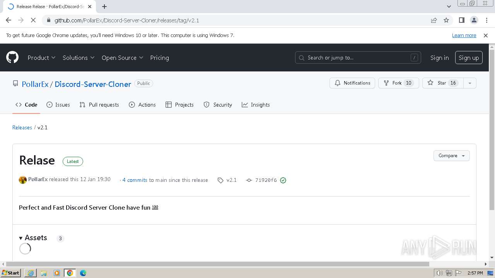Switch to Security tab

(x=218, y=105)
